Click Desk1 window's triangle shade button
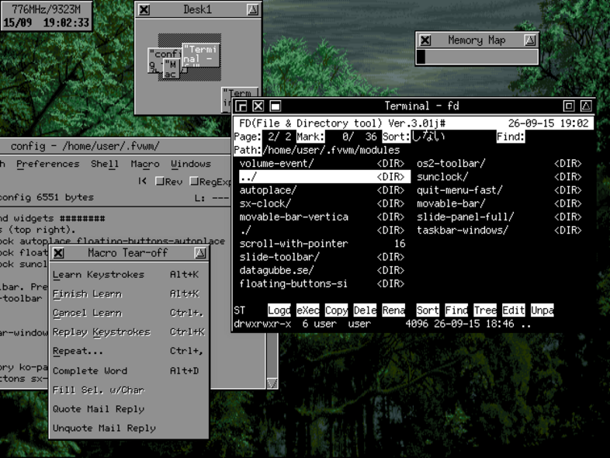This screenshot has width=610, height=458. [x=252, y=10]
